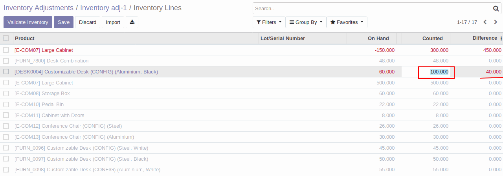
Task: Open optional columns menu beside Difference
Action: pyautogui.click(x=501, y=38)
